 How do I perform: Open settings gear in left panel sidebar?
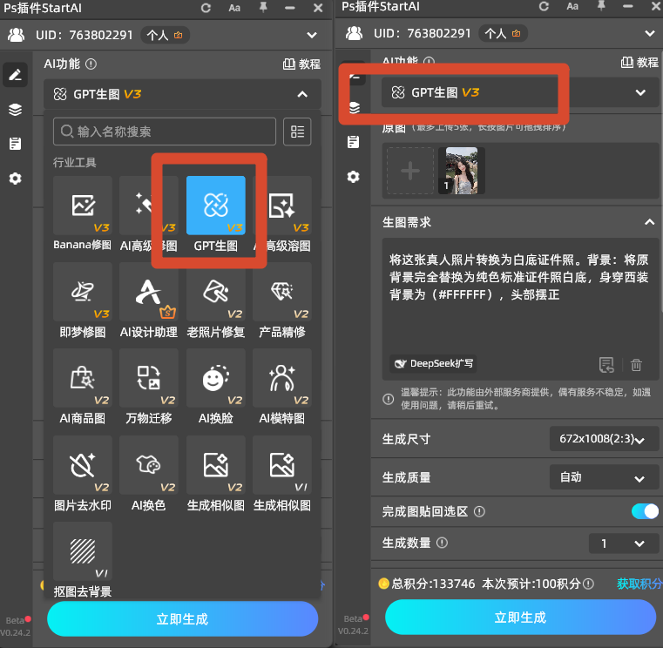pyautogui.click(x=15, y=179)
